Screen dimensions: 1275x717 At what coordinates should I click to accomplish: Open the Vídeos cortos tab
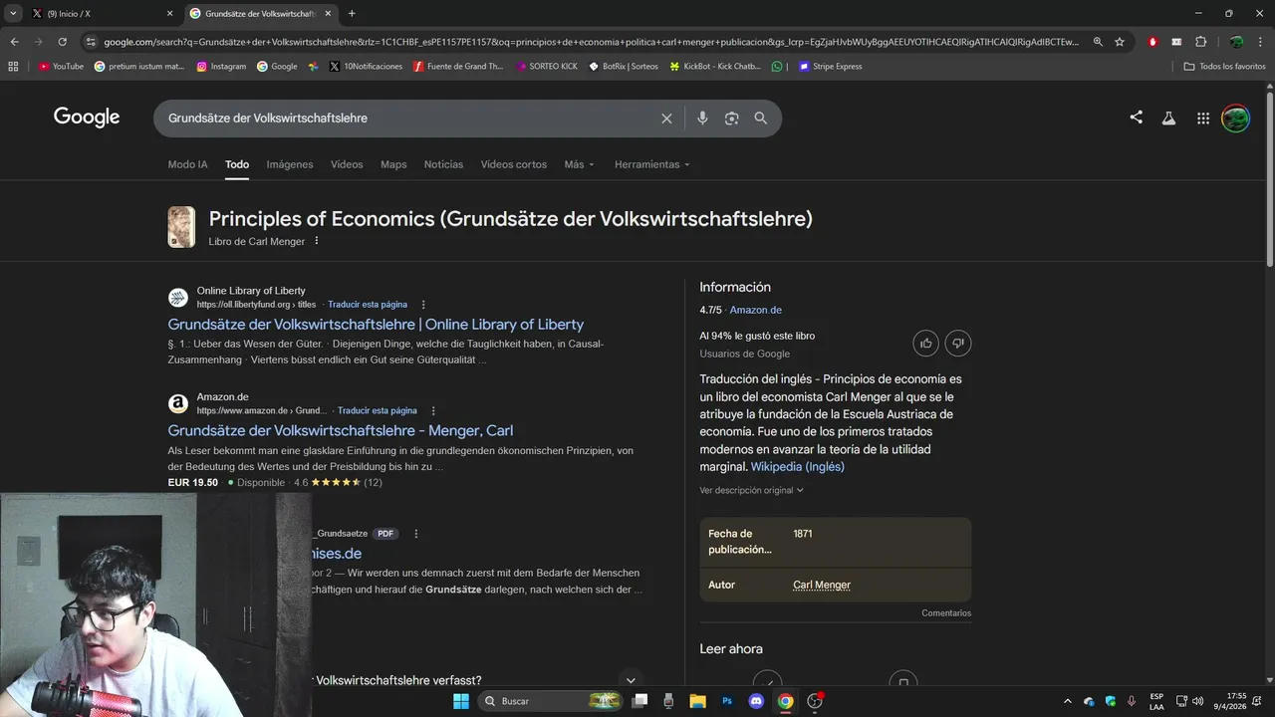pos(514,164)
